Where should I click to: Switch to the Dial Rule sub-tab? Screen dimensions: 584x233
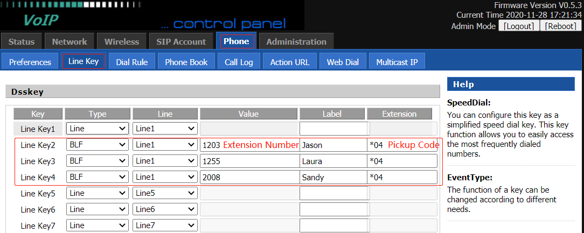click(x=132, y=62)
